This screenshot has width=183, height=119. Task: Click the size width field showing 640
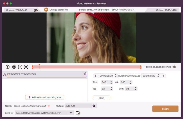104,82
